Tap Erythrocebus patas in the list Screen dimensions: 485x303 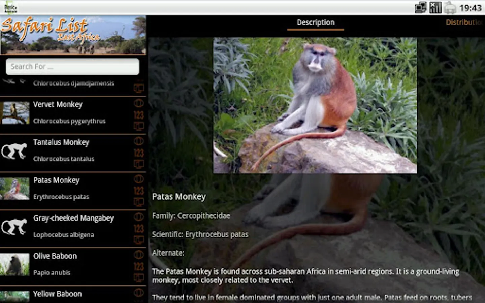click(61, 197)
